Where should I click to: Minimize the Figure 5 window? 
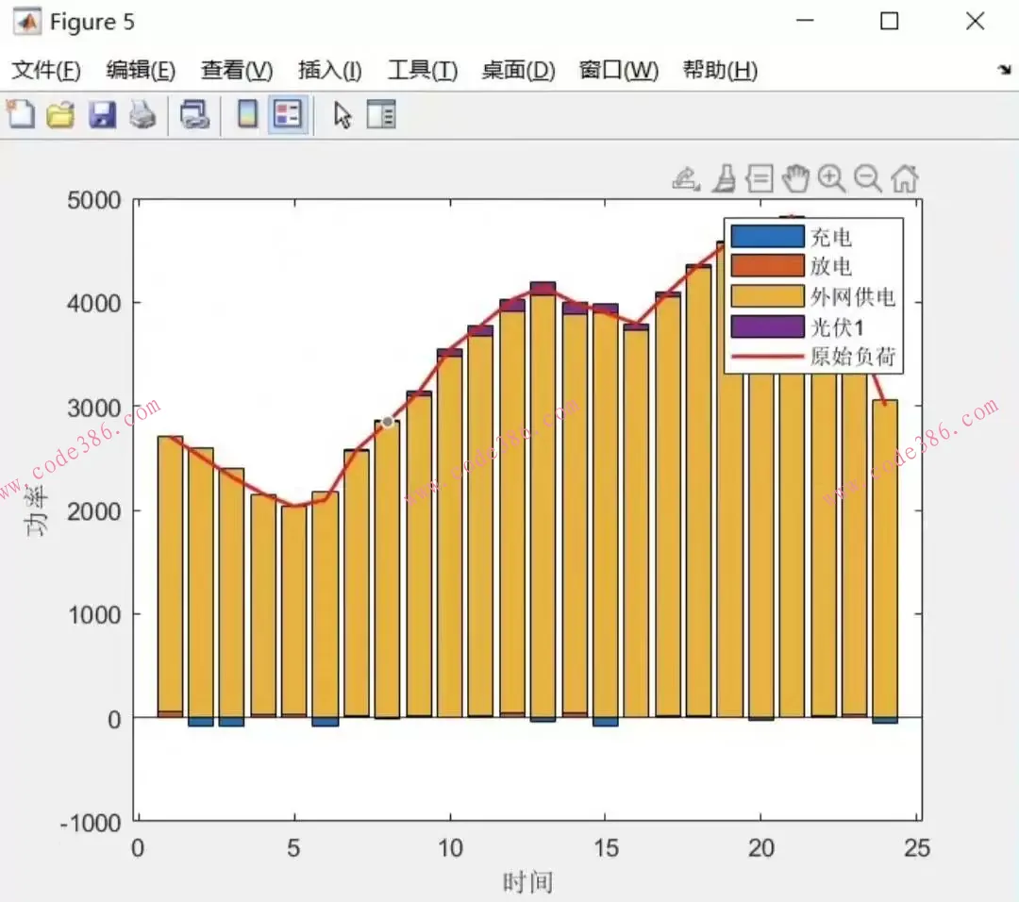click(805, 22)
